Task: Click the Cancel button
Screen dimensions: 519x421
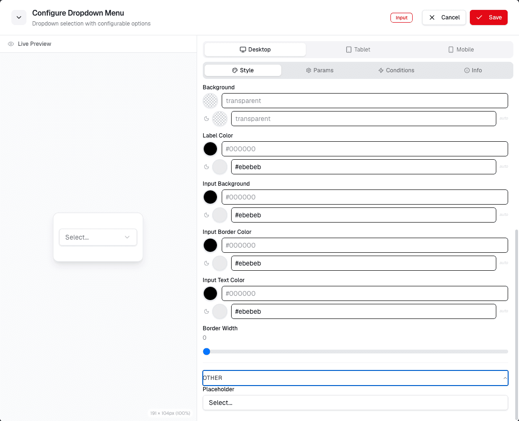Action: (444, 17)
